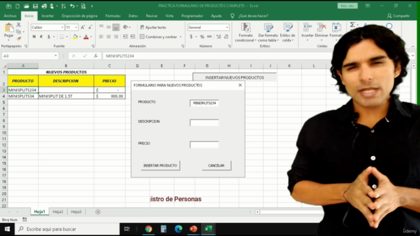Click the text orientation icon
The height and width of the screenshot is (236, 420).
125,27
